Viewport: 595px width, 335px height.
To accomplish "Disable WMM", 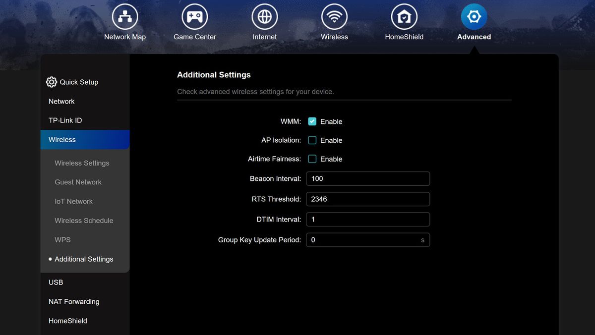I will 312,121.
